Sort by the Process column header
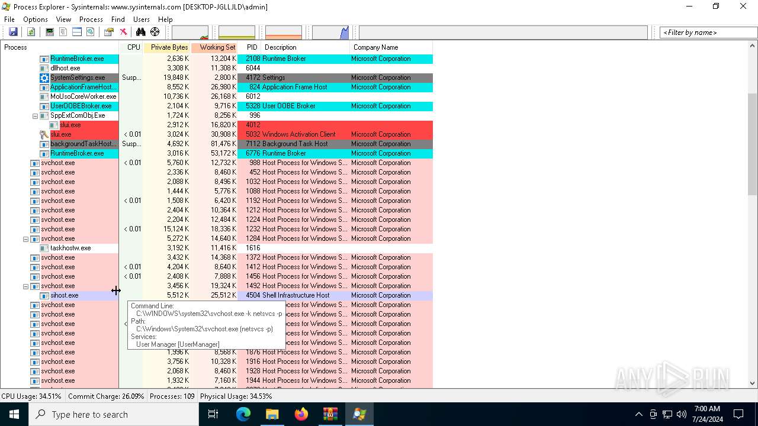 (59, 47)
